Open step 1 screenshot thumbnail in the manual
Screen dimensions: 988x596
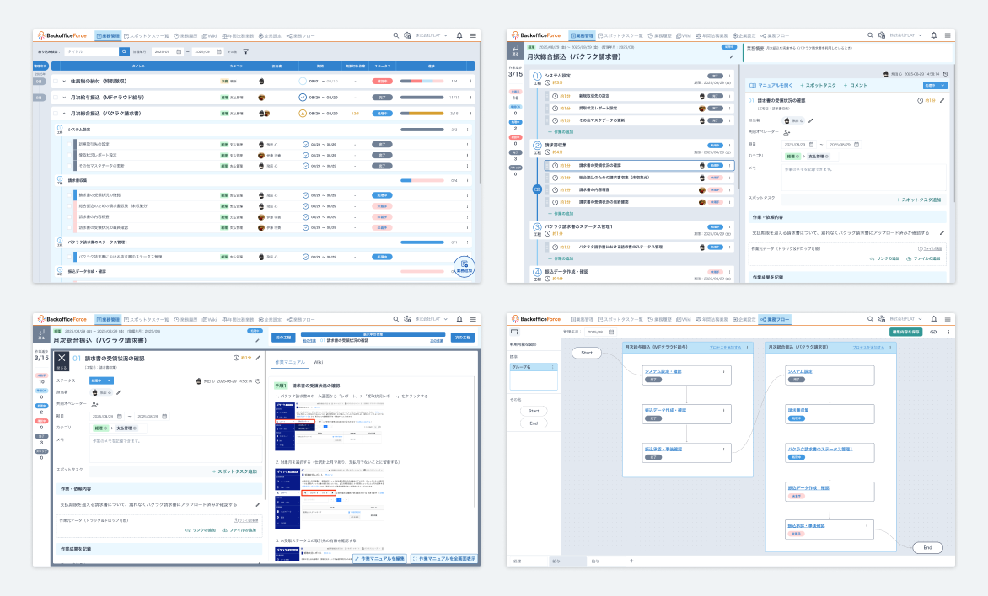(330, 426)
